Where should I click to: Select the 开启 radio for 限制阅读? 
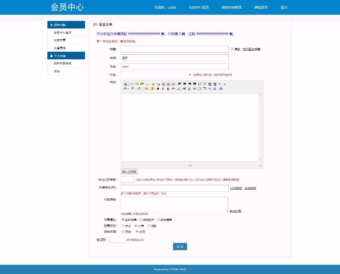123,232
